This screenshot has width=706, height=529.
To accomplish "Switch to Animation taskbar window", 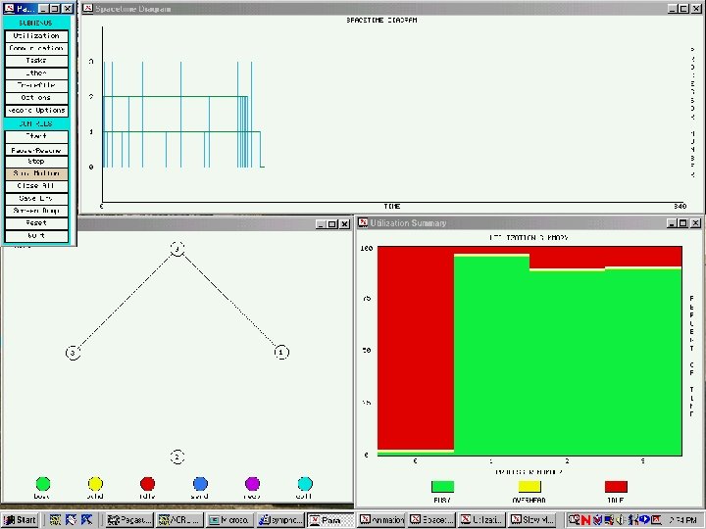I will tap(381, 520).
